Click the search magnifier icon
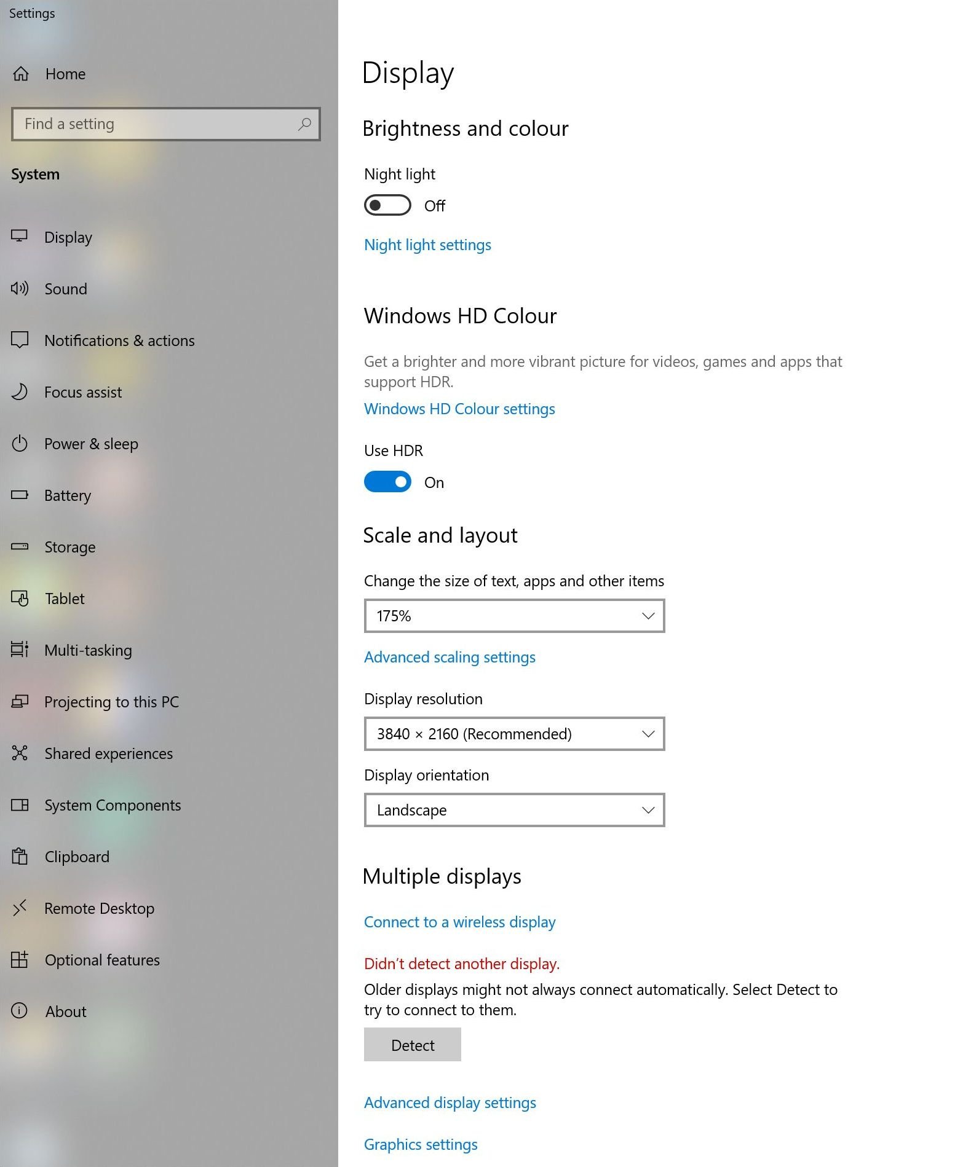Viewport: 979px width, 1167px height. tap(304, 124)
